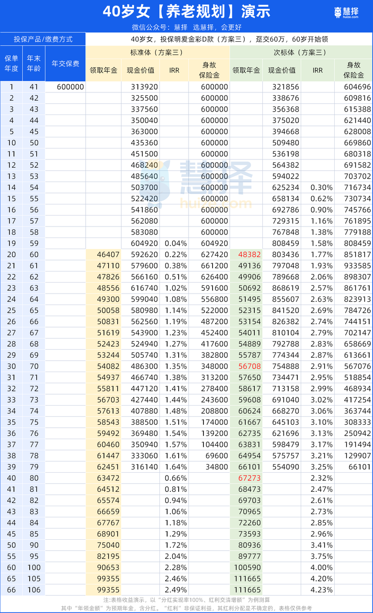Select the year-end age 106
This screenshot has height=613, width=373.
(x=34, y=590)
